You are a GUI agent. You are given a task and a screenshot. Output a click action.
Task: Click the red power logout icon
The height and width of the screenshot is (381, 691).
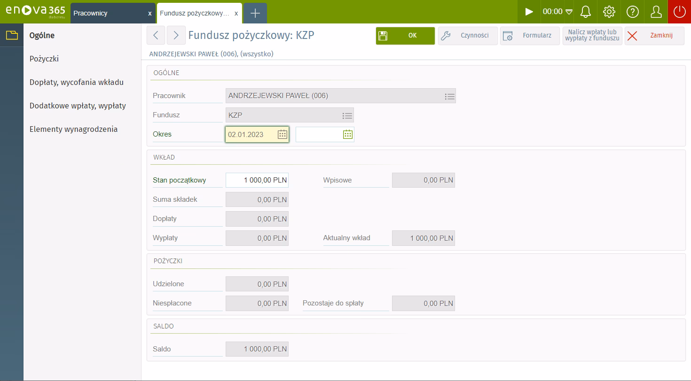pos(679,12)
